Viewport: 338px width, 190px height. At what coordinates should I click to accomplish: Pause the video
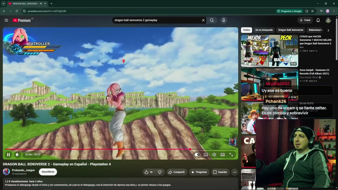click(8, 155)
